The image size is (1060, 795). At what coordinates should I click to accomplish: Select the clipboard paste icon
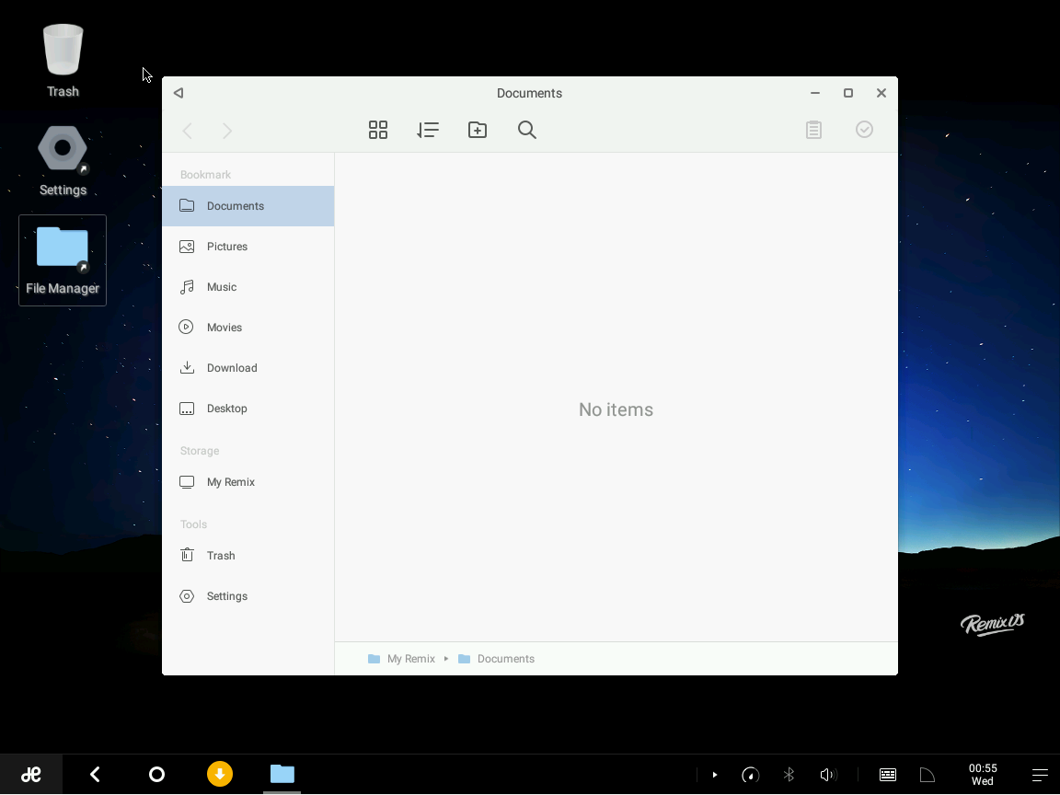click(x=813, y=130)
